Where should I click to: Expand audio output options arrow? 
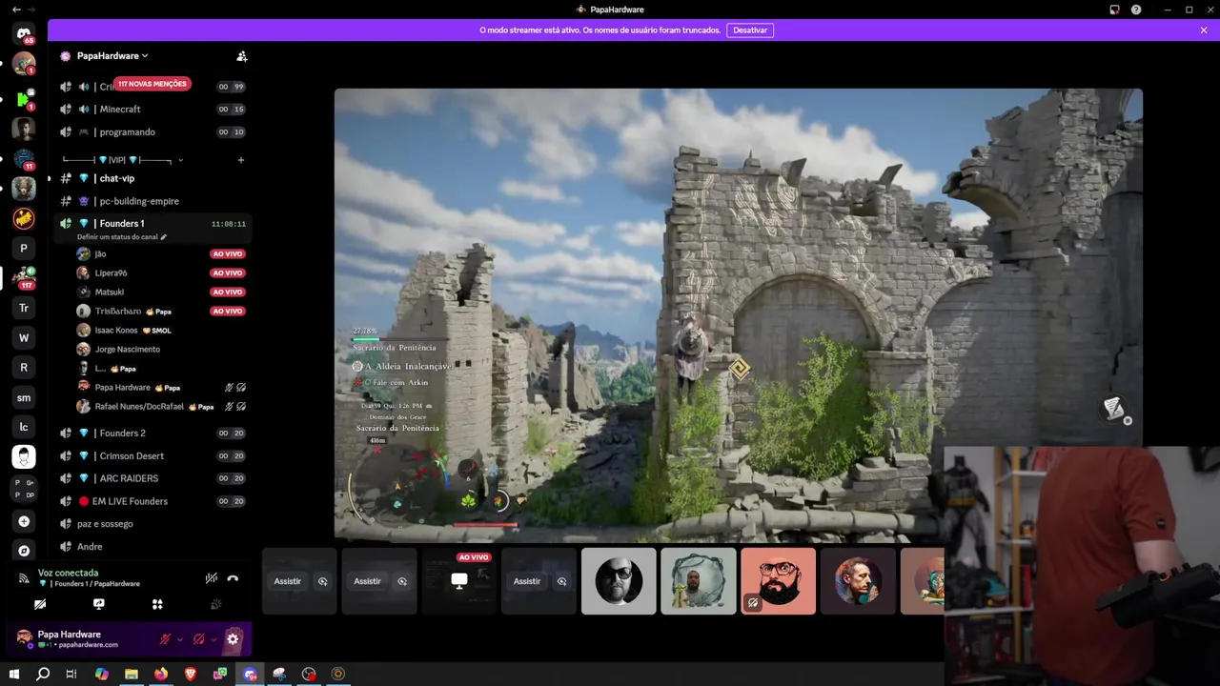213,639
